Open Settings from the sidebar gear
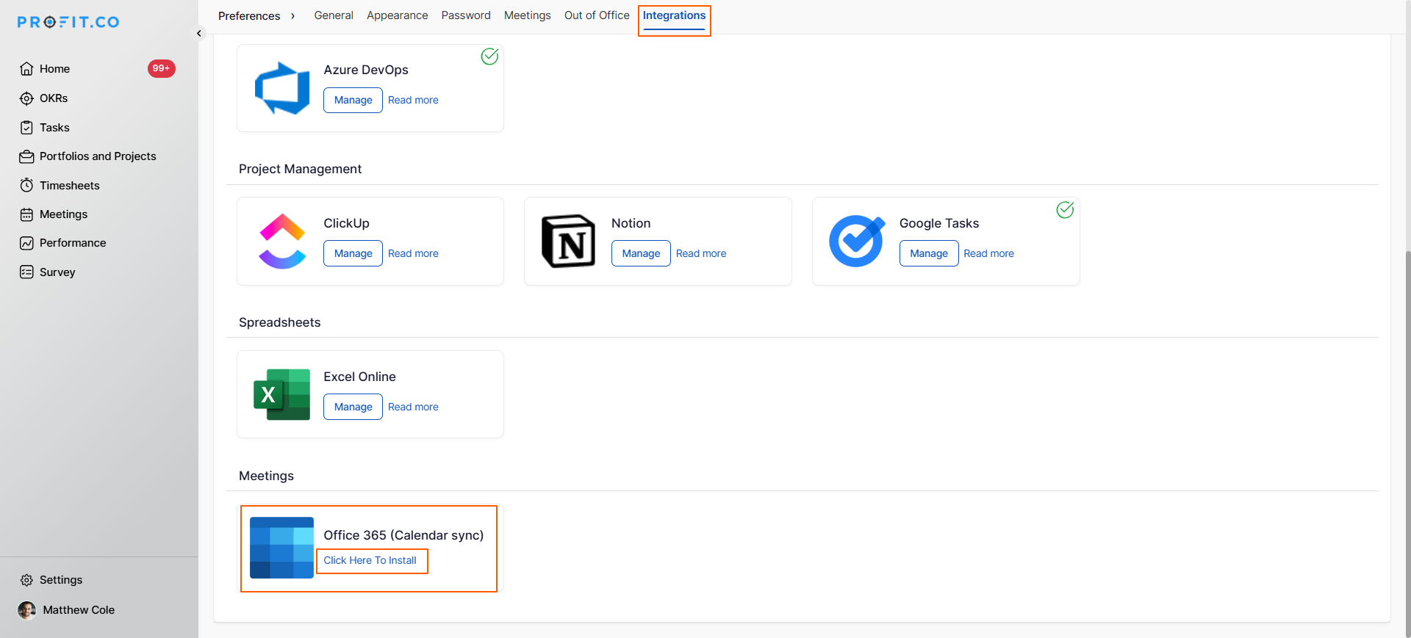The height and width of the screenshot is (638, 1411). click(x=27, y=580)
